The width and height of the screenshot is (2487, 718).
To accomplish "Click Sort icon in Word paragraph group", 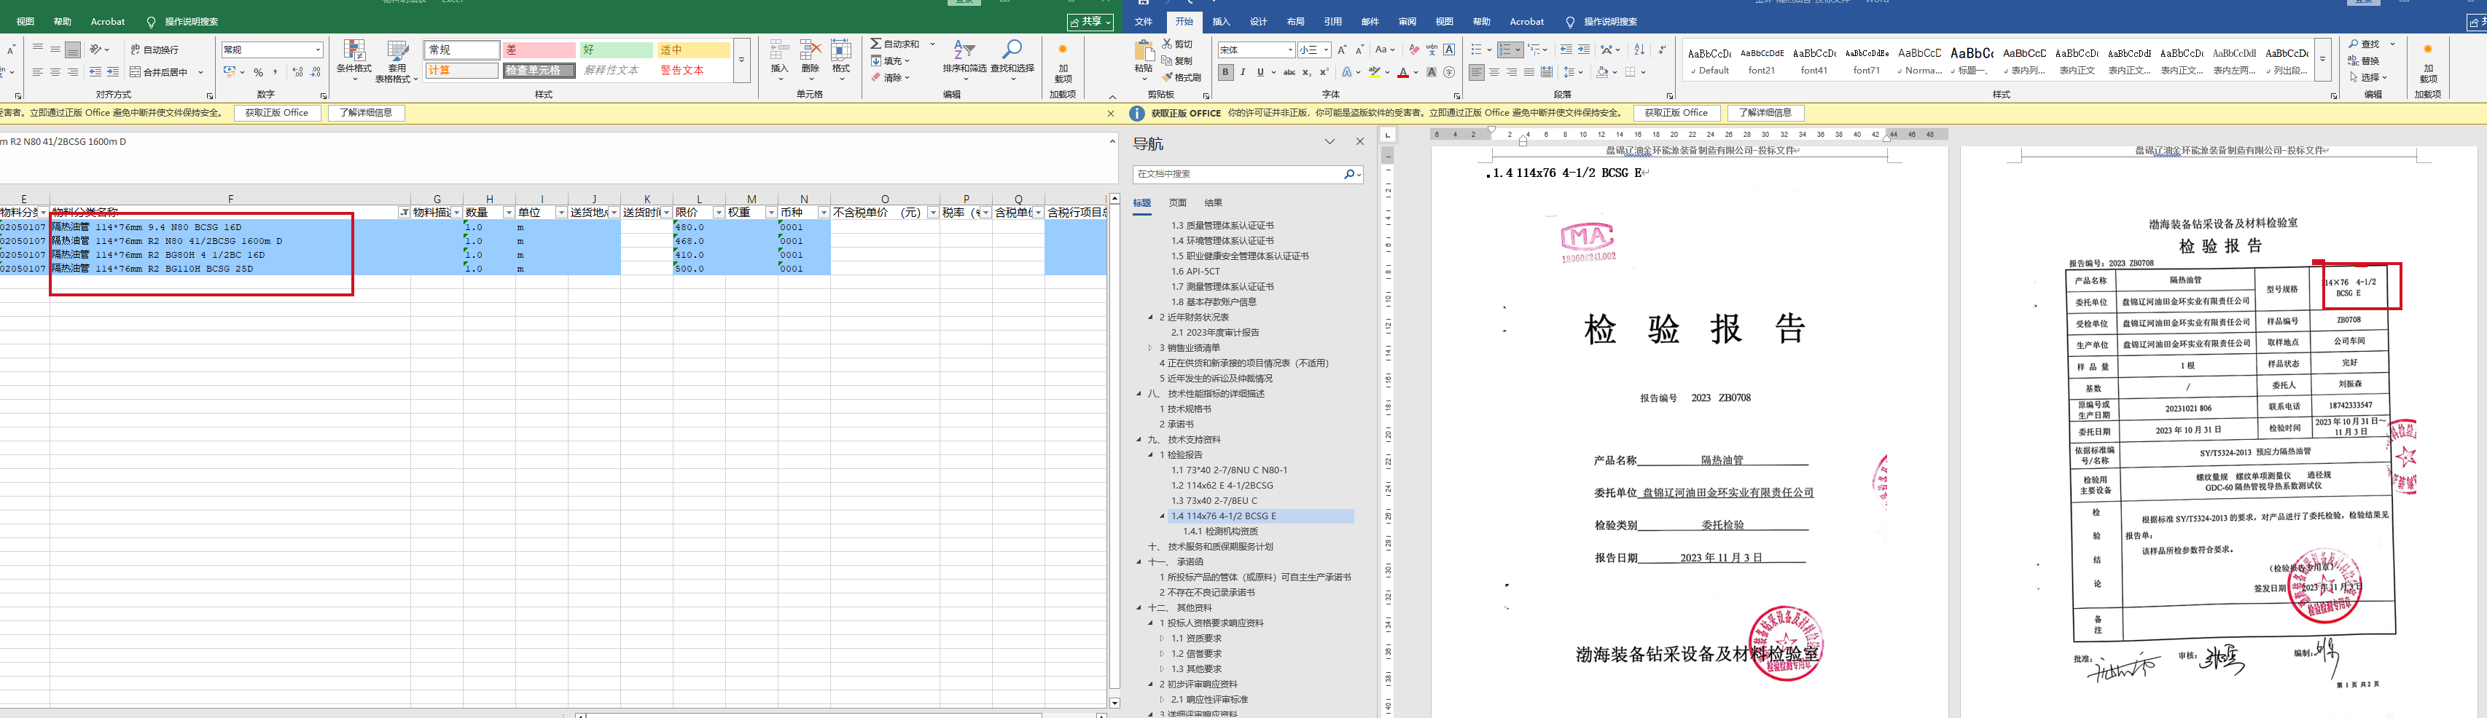I will coord(1639,50).
